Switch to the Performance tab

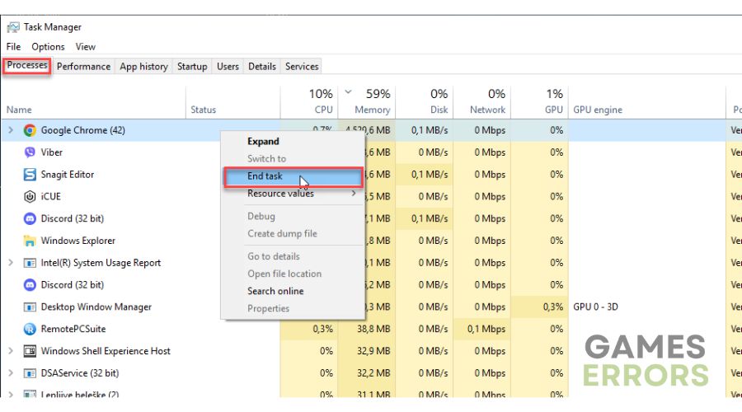point(83,66)
